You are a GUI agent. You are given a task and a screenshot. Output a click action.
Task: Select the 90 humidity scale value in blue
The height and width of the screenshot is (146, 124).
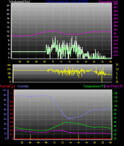(x=5, y=95)
